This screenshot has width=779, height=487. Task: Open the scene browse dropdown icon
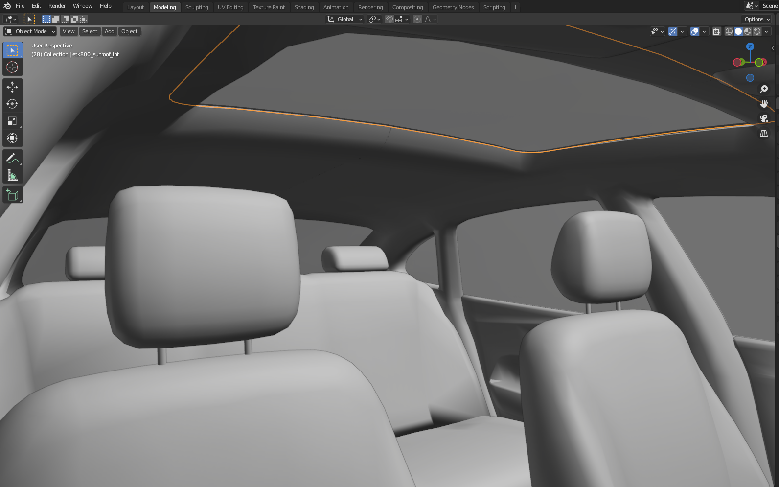(752, 6)
